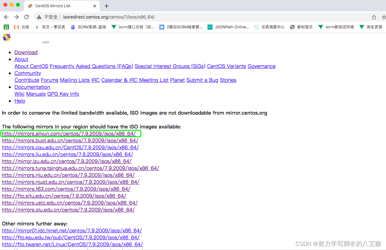386x250 pixels.
Task: Click the CentOS logo at page top
Action: pyautogui.click(x=6, y=37)
